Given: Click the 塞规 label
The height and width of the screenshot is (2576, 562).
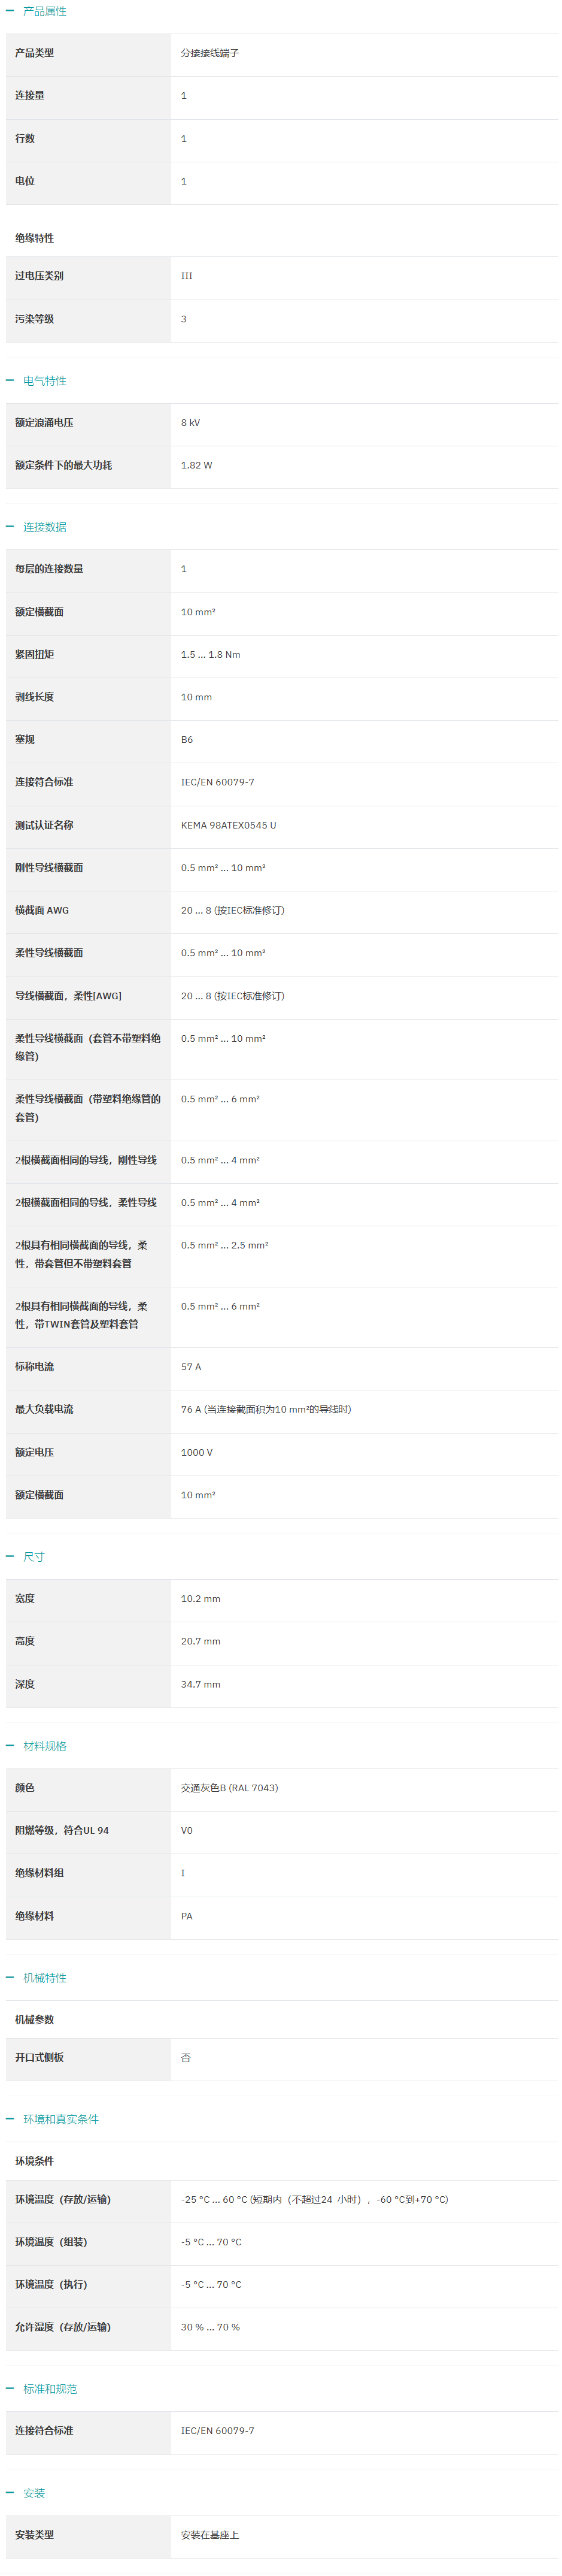Looking at the screenshot, I should point(25,740).
